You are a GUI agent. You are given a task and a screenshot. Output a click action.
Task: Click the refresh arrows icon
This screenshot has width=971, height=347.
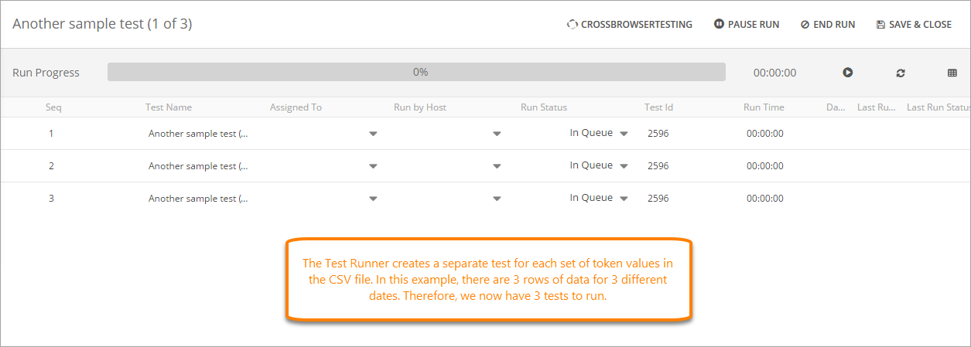click(x=901, y=73)
